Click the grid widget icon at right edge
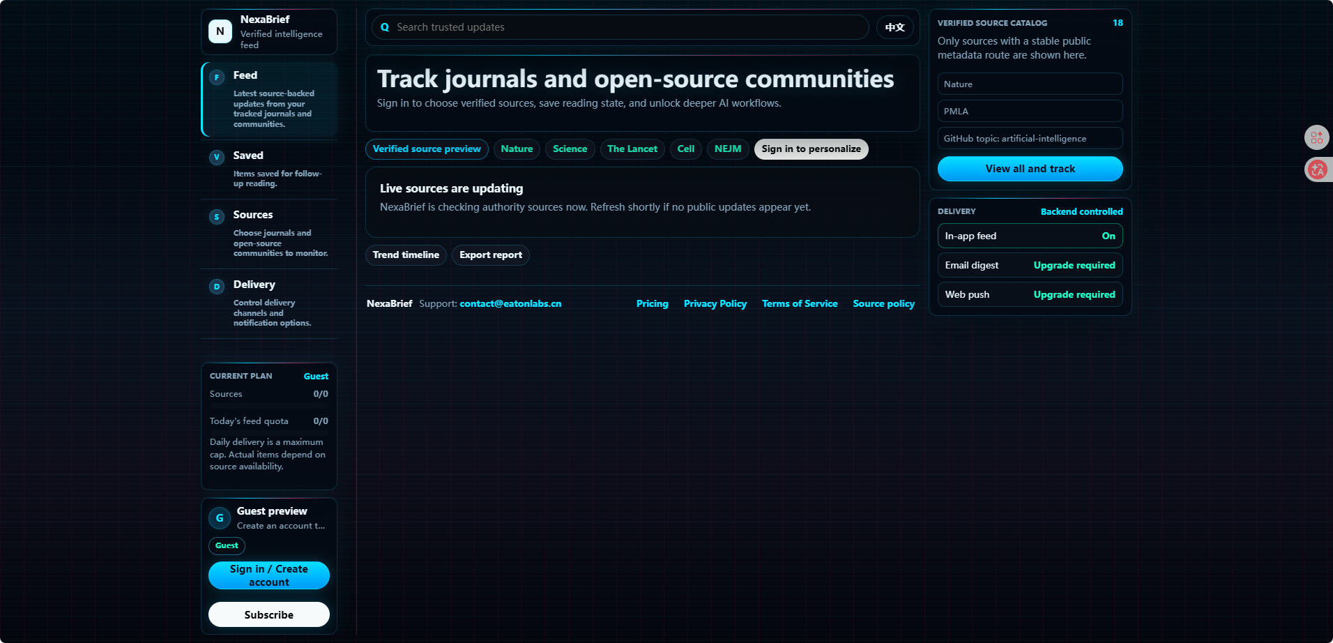 [1316, 137]
